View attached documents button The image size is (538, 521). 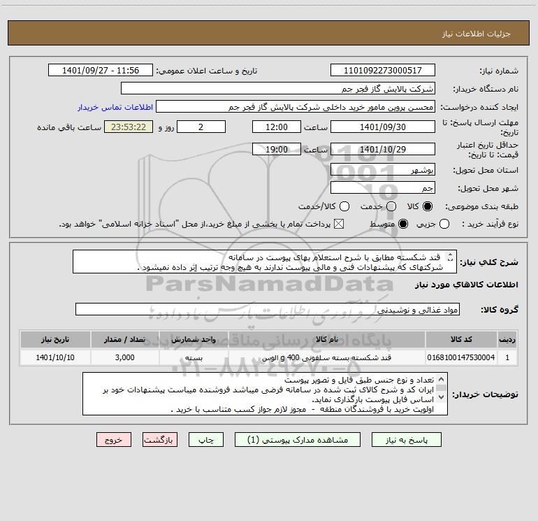pyautogui.click(x=298, y=440)
